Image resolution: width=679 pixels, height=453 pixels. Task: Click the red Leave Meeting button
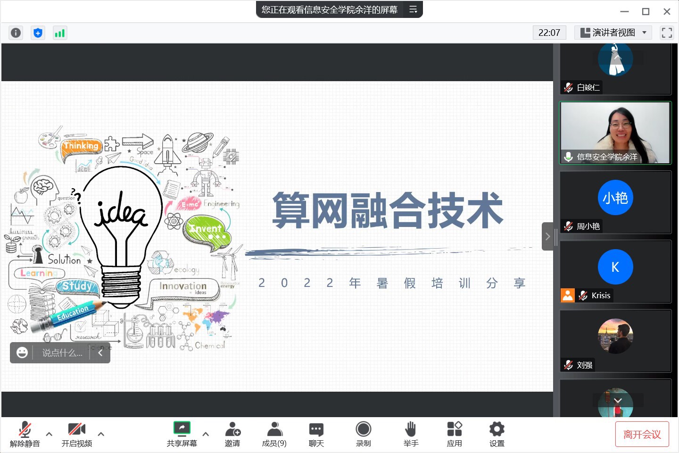[642, 434]
